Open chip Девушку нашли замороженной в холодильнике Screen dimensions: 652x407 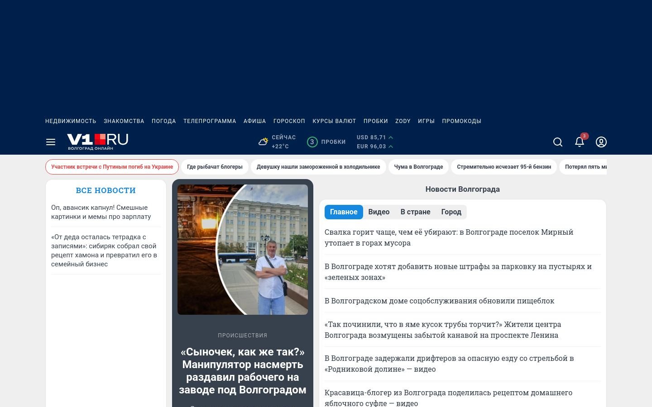318,167
